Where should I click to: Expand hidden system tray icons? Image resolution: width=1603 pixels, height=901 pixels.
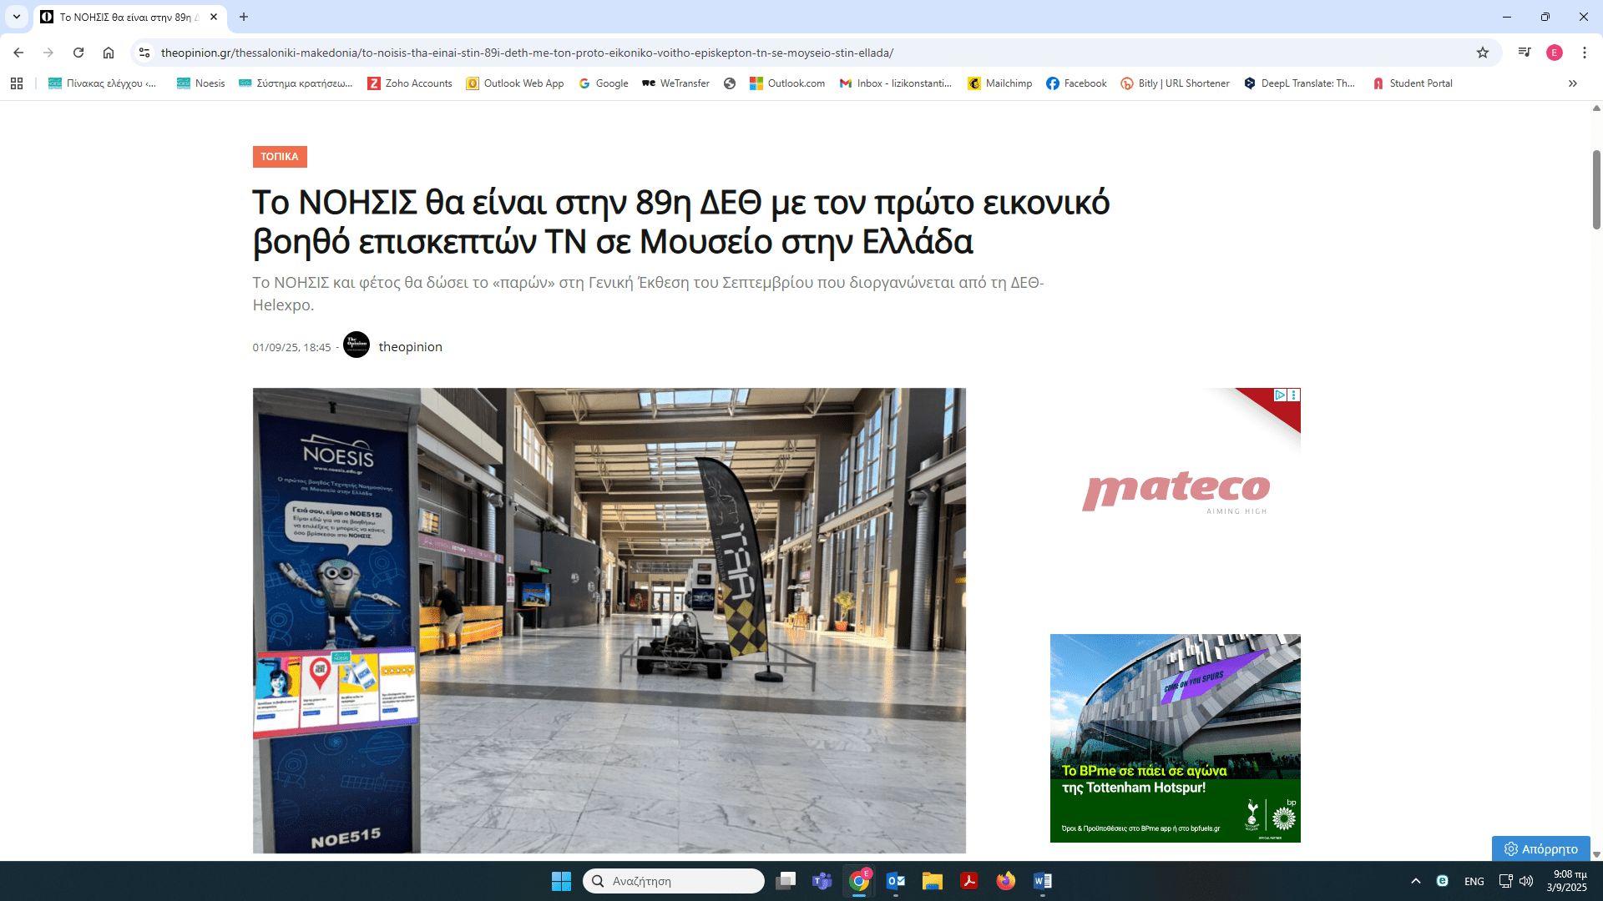pos(1416,881)
